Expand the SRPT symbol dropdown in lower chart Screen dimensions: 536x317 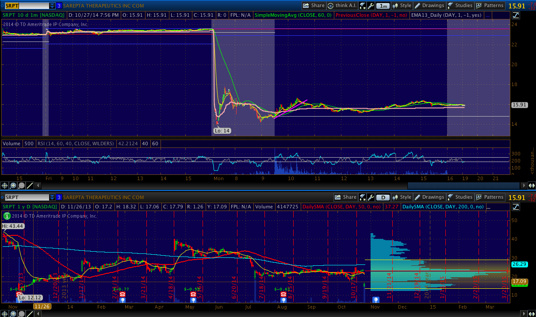coord(52,197)
